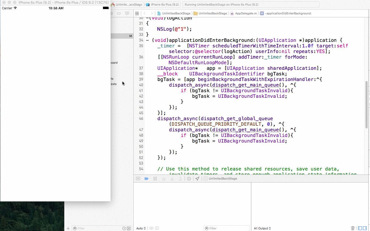Show the breakpoint navigator
This screenshot has height=231, width=370.
(x=119, y=13)
